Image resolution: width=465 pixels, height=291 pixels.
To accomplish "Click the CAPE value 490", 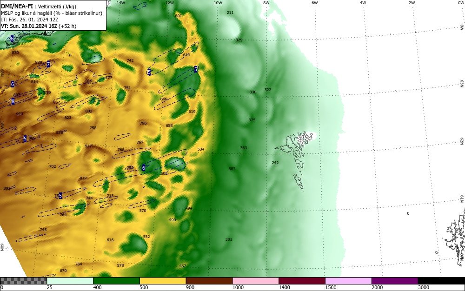I will pyautogui.click(x=173, y=220).
